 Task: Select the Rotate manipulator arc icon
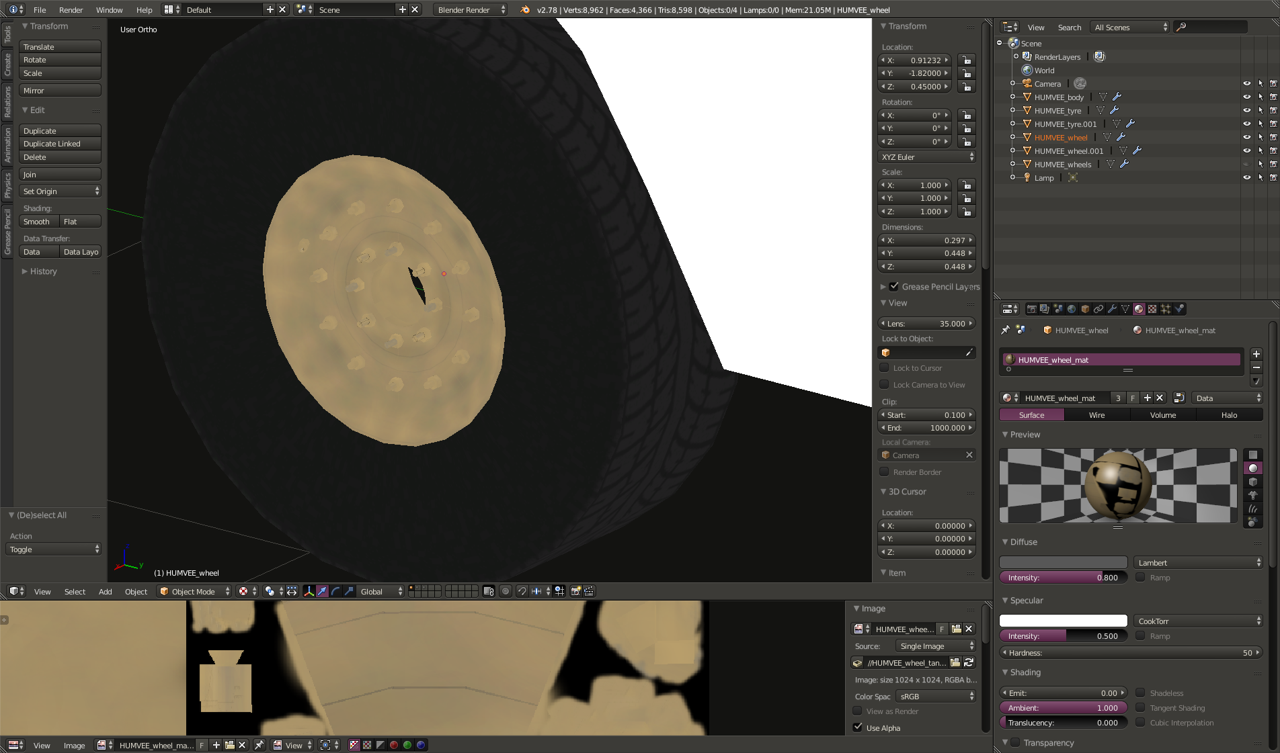tap(335, 591)
